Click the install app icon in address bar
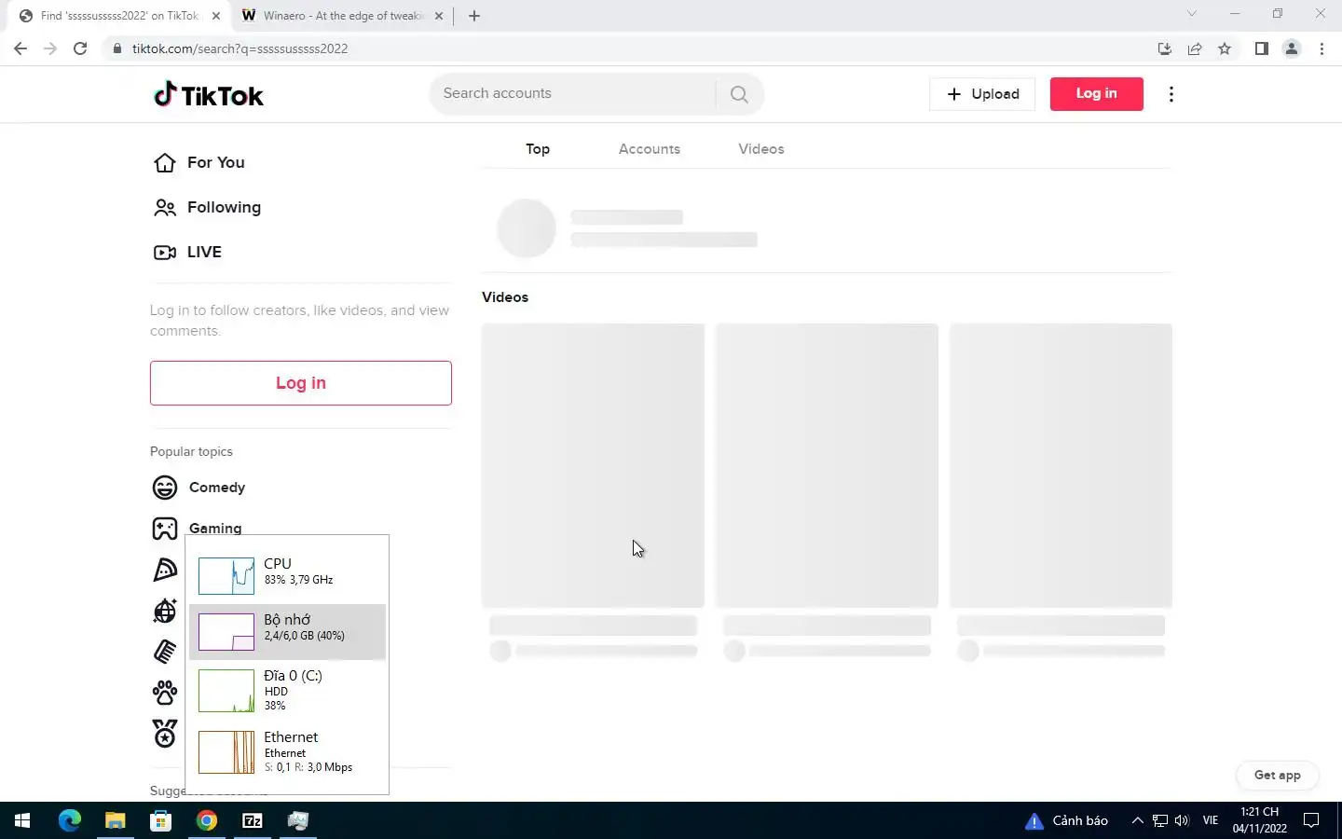This screenshot has width=1342, height=839. click(x=1165, y=48)
